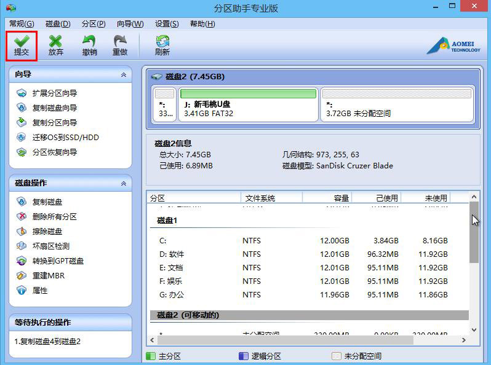Click the 重建MBR icon
Viewport: 491px width, 365px height.
tap(22, 275)
